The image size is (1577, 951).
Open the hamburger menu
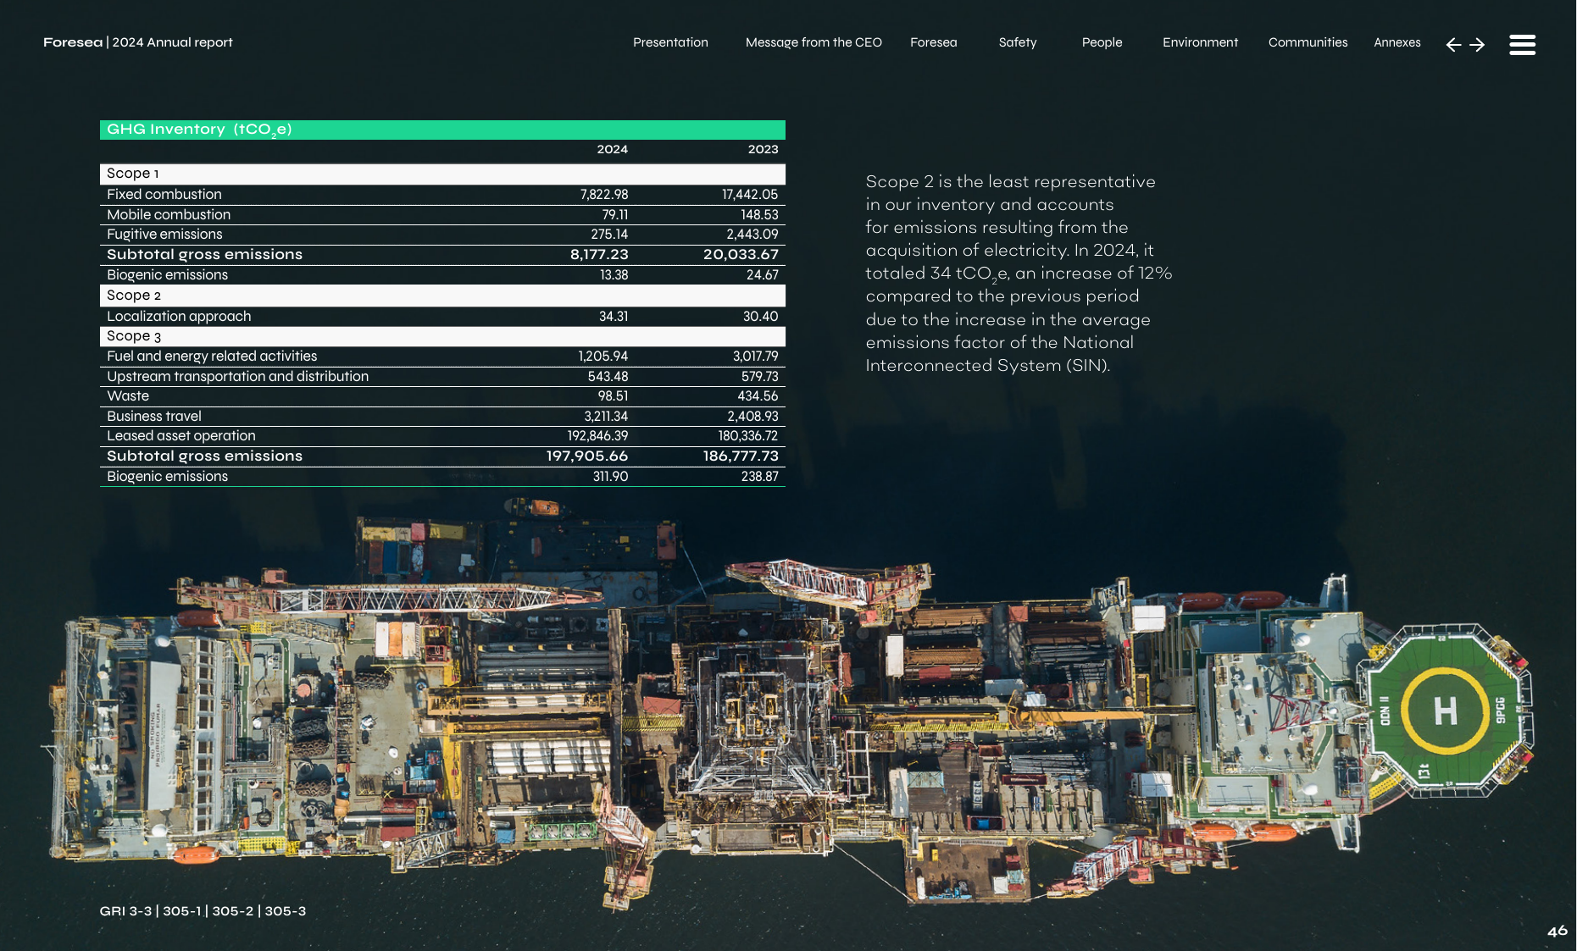coord(1522,45)
